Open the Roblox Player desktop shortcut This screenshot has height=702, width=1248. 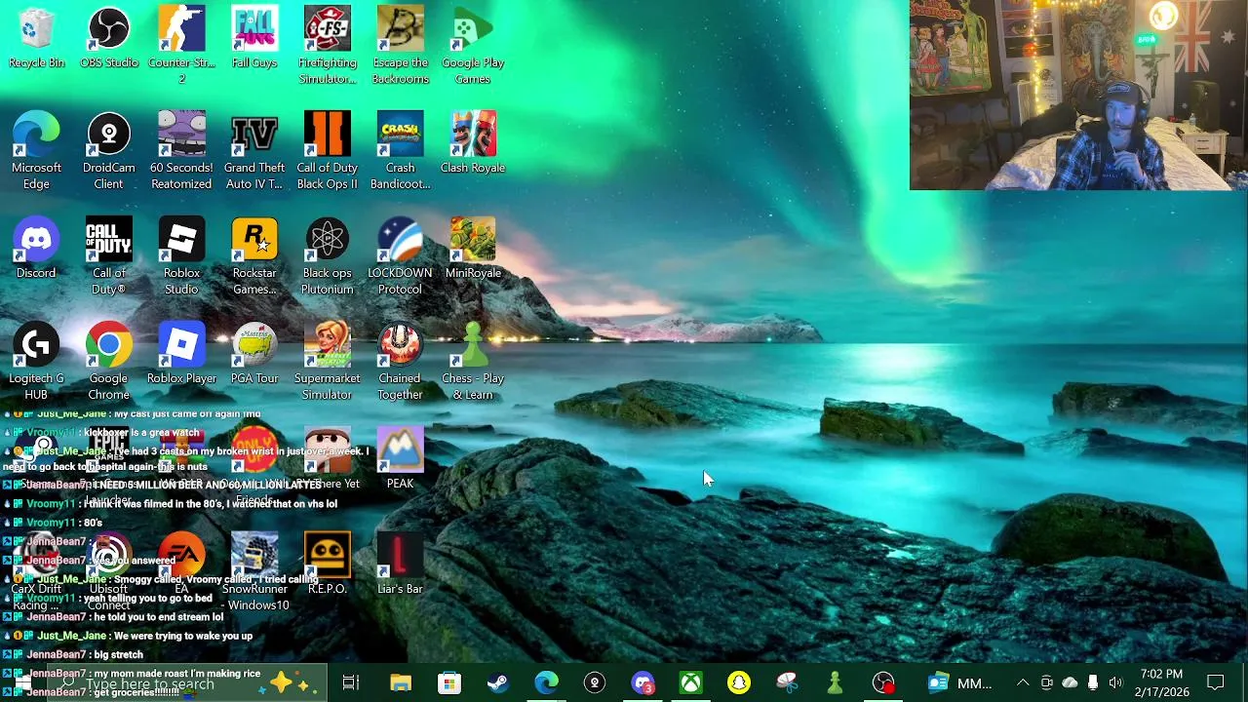[x=181, y=355]
